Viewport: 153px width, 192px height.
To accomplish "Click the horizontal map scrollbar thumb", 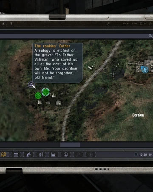I will tap(70, 145).
